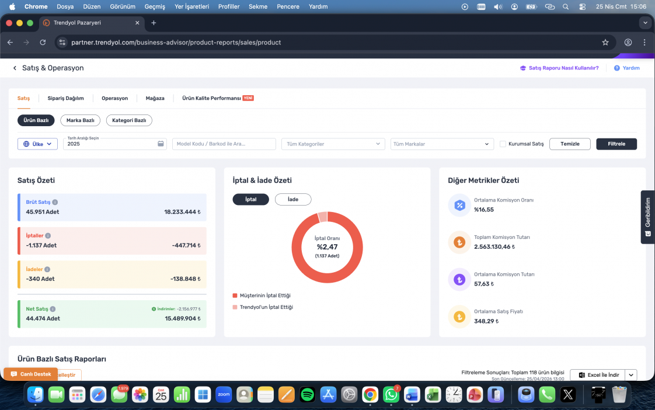Open the Mağaza tab

[x=155, y=98]
